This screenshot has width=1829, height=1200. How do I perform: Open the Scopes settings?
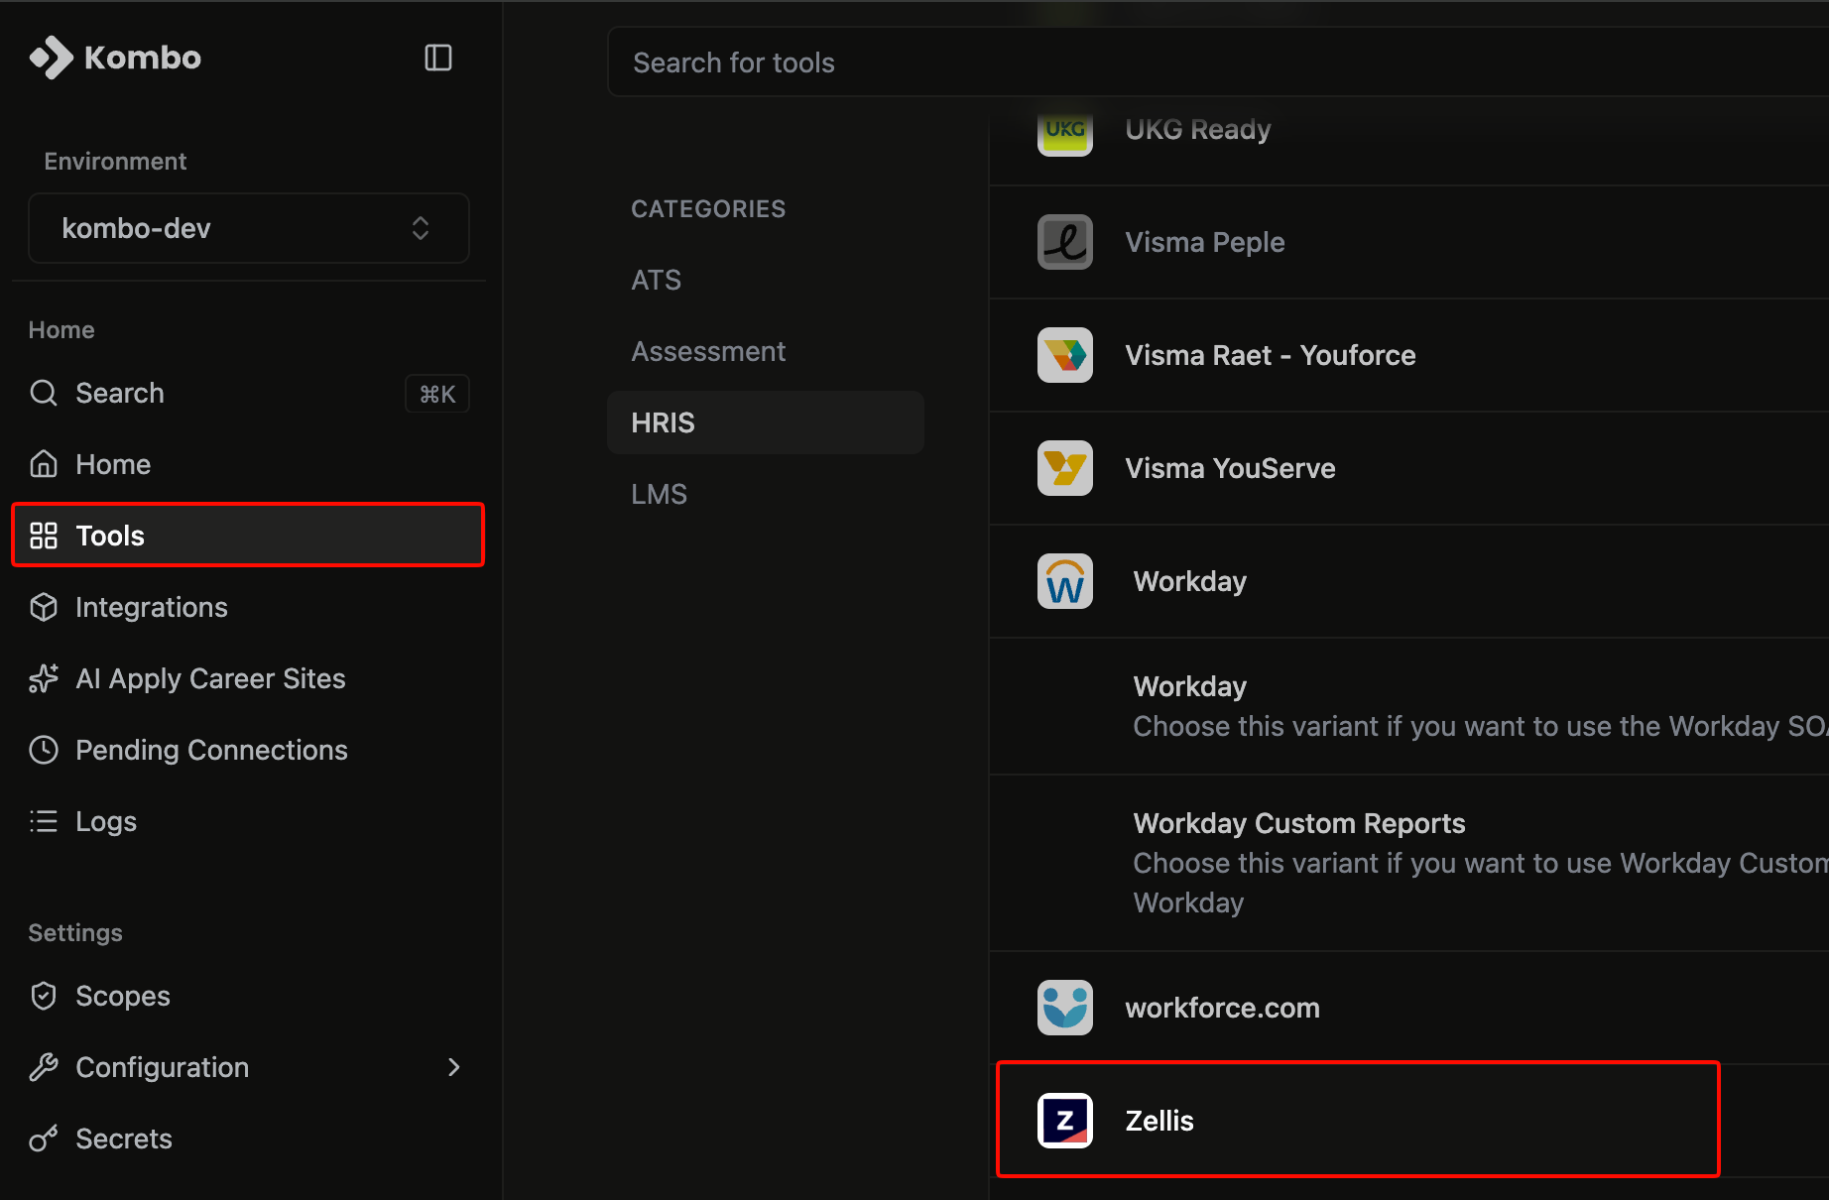[248, 996]
